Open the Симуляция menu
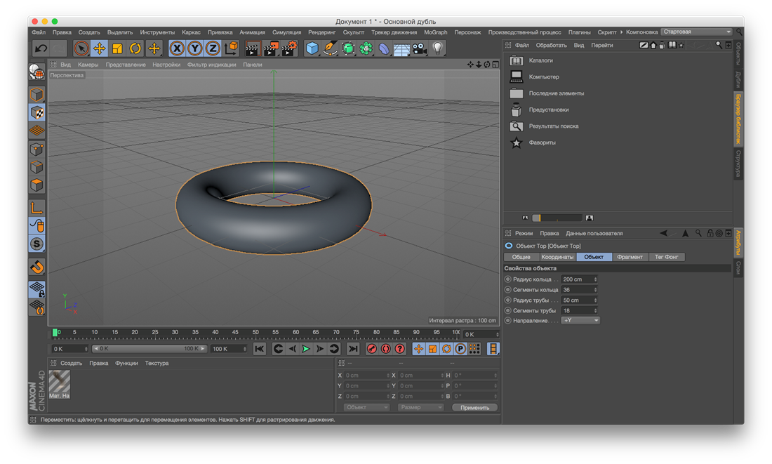Viewport: 772px width, 464px height. tap(286, 32)
